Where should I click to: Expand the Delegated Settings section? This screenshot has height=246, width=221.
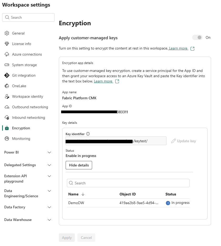coord(49,165)
